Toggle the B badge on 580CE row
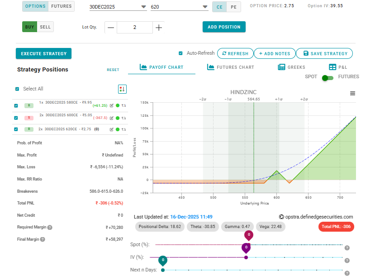 (x=29, y=105)
